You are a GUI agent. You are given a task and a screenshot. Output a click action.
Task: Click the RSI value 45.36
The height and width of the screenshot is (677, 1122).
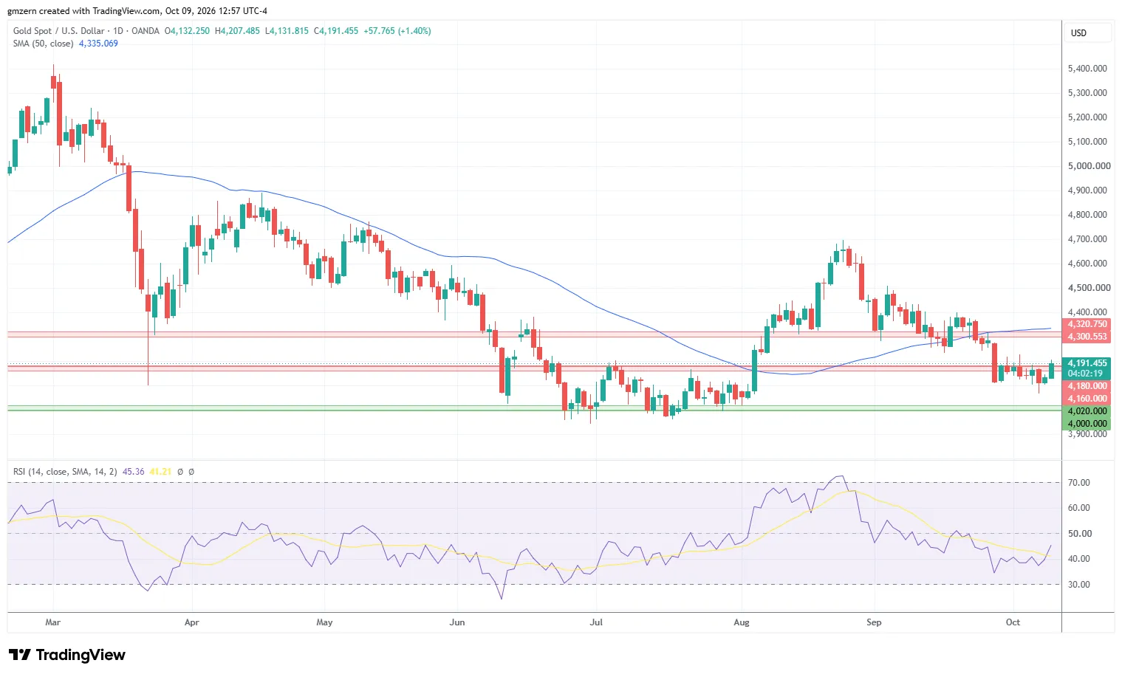(x=133, y=472)
